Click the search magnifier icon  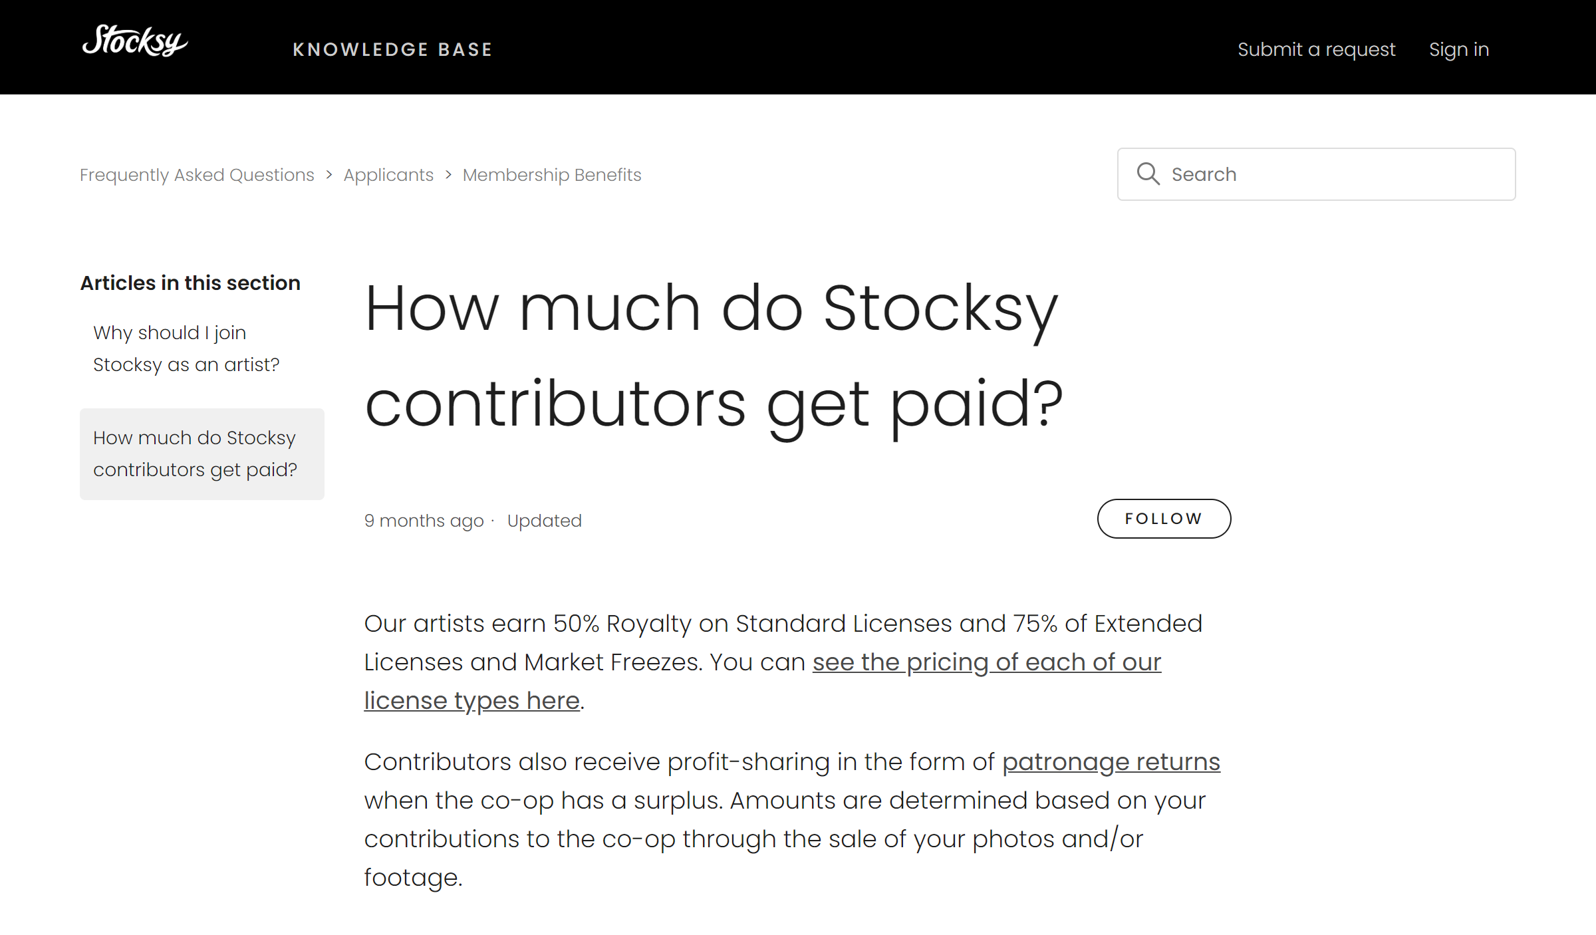[1148, 174]
